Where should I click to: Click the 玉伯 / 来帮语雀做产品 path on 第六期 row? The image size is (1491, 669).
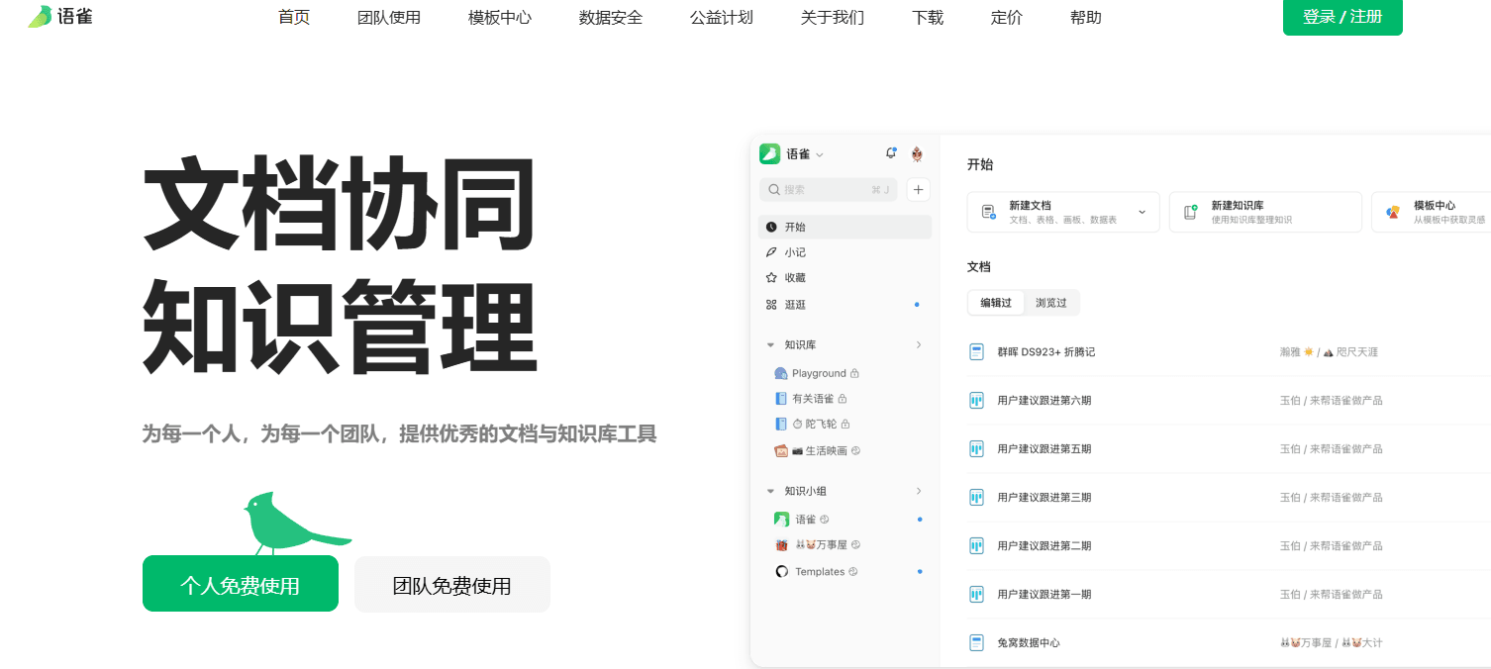coord(1331,401)
